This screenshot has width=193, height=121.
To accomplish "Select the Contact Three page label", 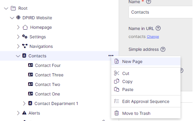I will pos(49,75).
